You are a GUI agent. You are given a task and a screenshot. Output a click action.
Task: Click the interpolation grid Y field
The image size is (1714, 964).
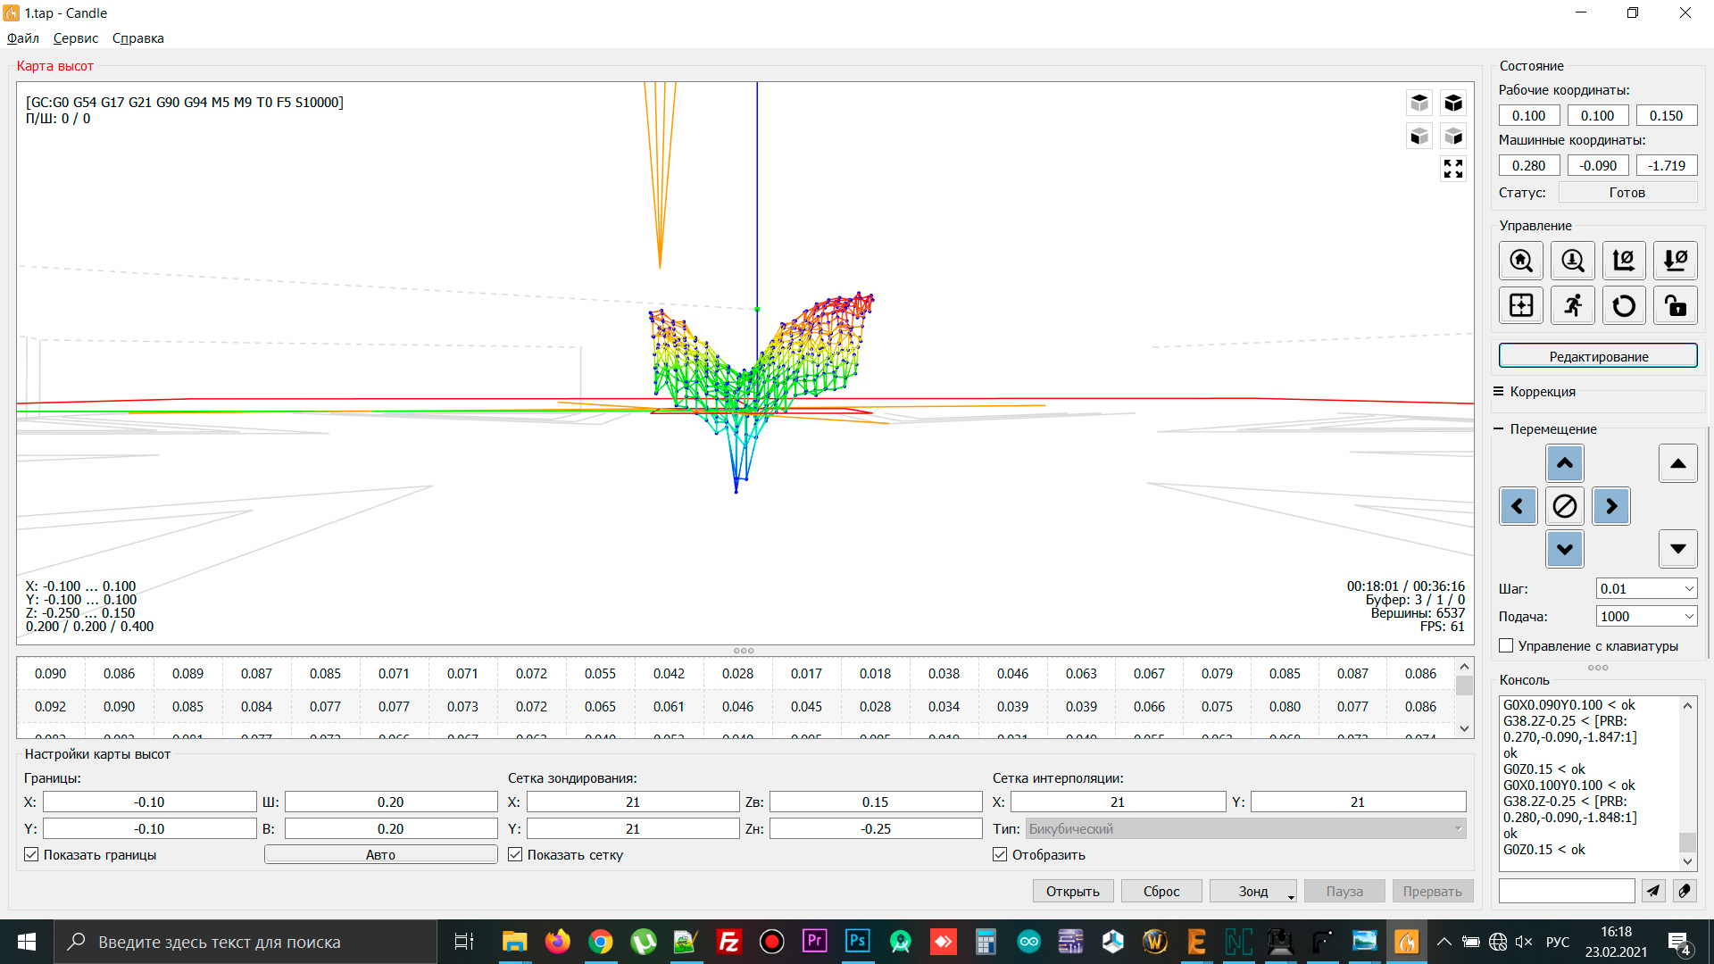pyautogui.click(x=1358, y=802)
